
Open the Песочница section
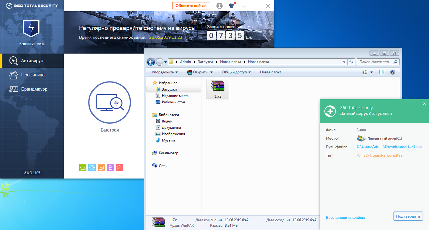(32, 75)
